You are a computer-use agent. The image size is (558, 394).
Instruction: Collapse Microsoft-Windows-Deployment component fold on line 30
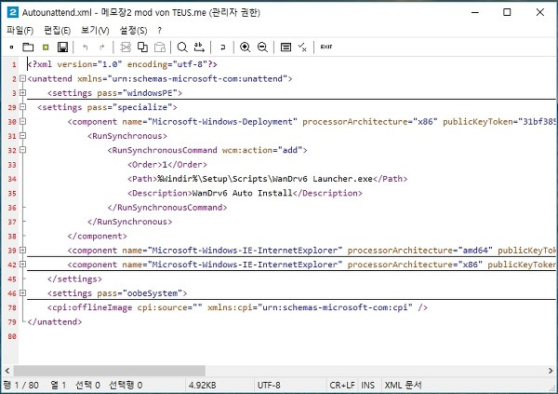click(22, 122)
